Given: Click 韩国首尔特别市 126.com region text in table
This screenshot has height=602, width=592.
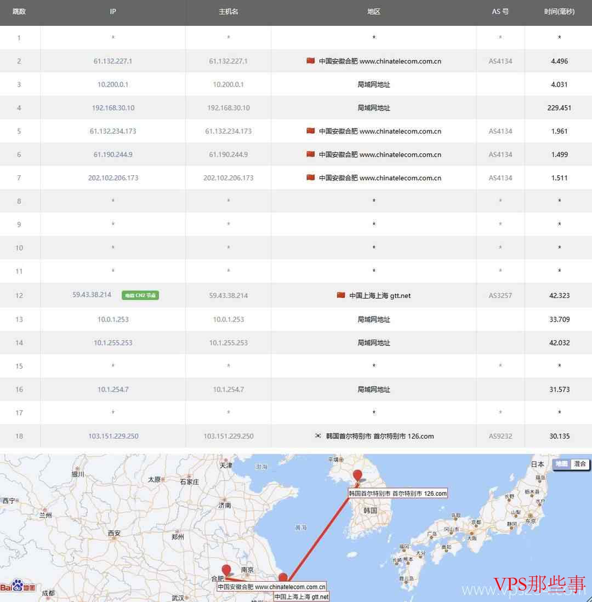Looking at the screenshot, I should point(380,436).
